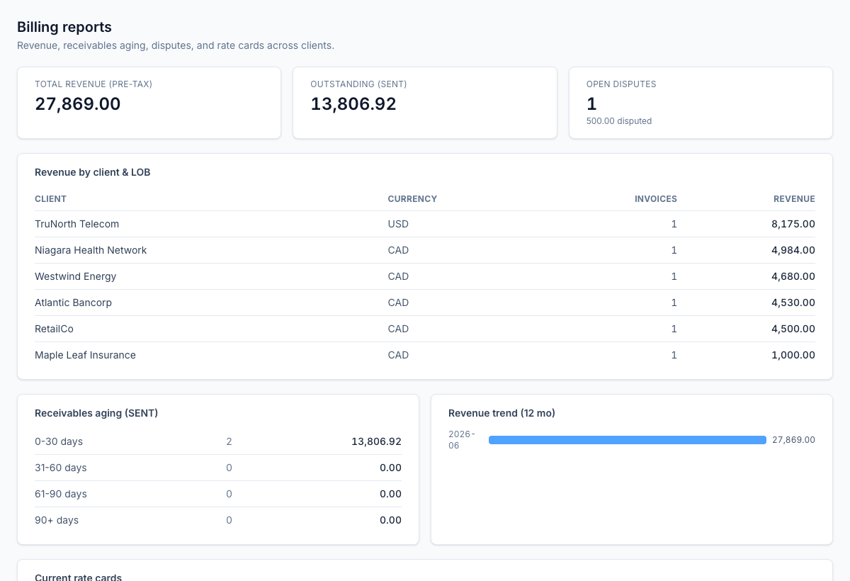Image resolution: width=850 pixels, height=581 pixels.
Task: Click revenue value 8,175.00
Action: (793, 224)
